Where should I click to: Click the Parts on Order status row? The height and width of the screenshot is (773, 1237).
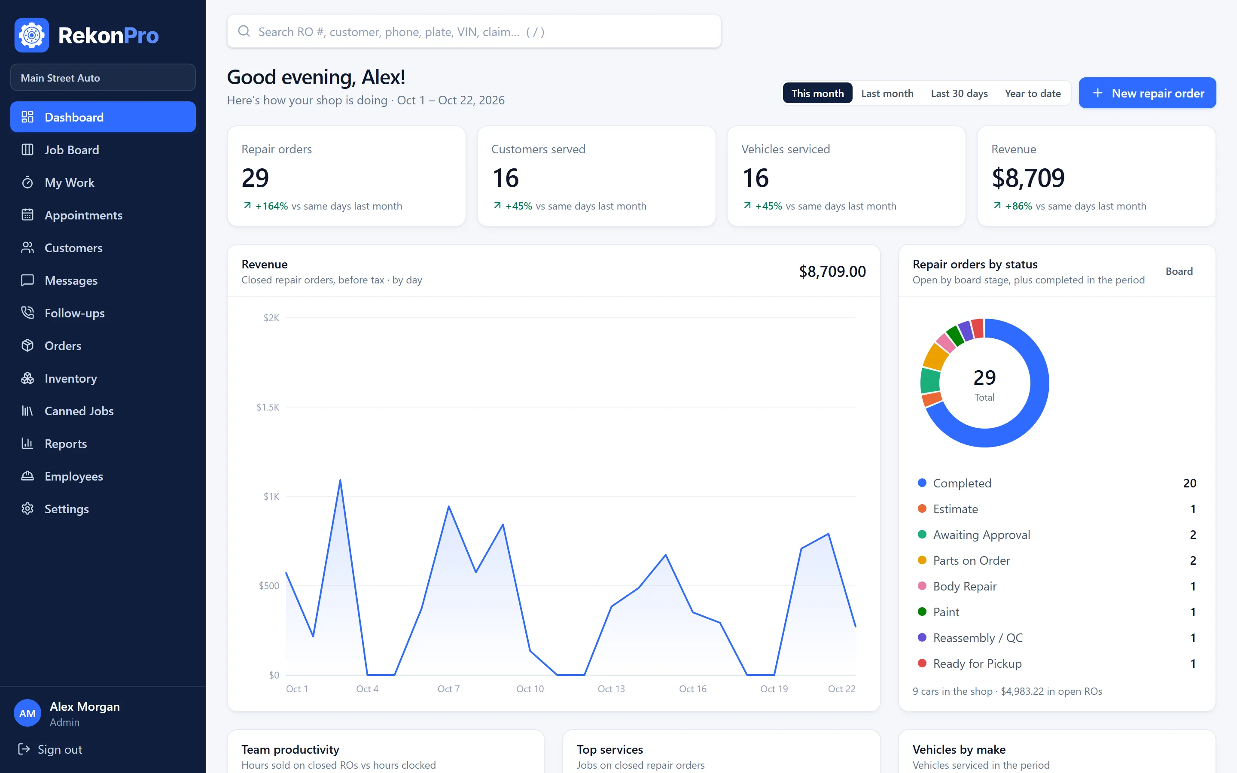click(1057, 560)
